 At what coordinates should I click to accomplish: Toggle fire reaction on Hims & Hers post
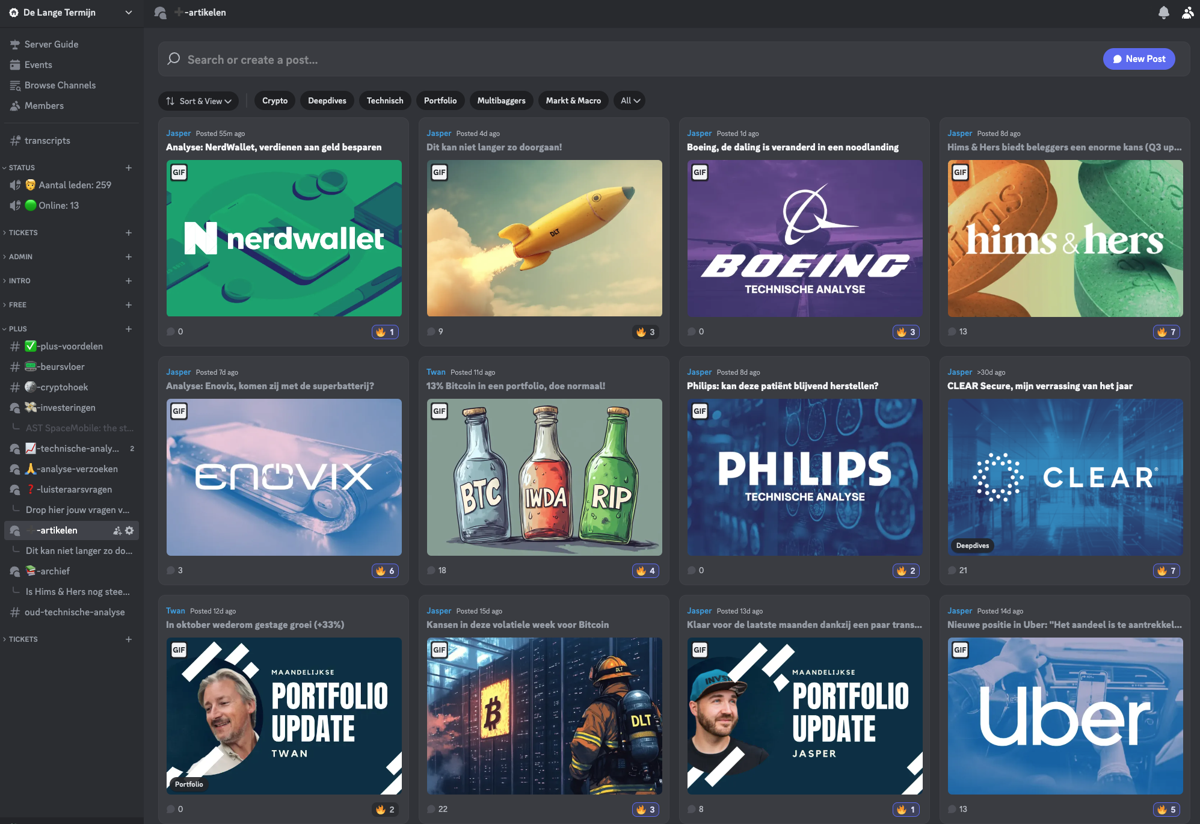click(x=1166, y=332)
